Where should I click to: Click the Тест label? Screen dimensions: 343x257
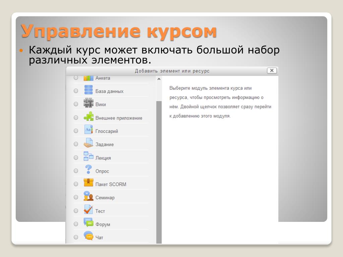100,211
